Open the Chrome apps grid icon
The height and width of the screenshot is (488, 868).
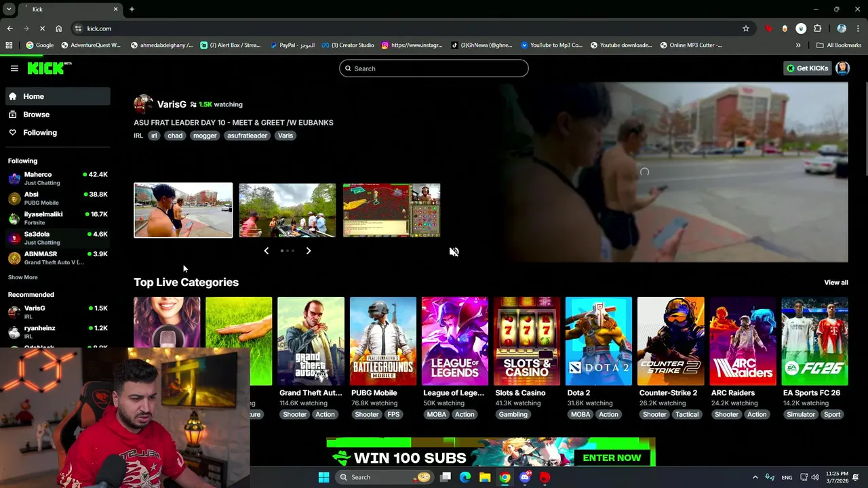point(9,45)
